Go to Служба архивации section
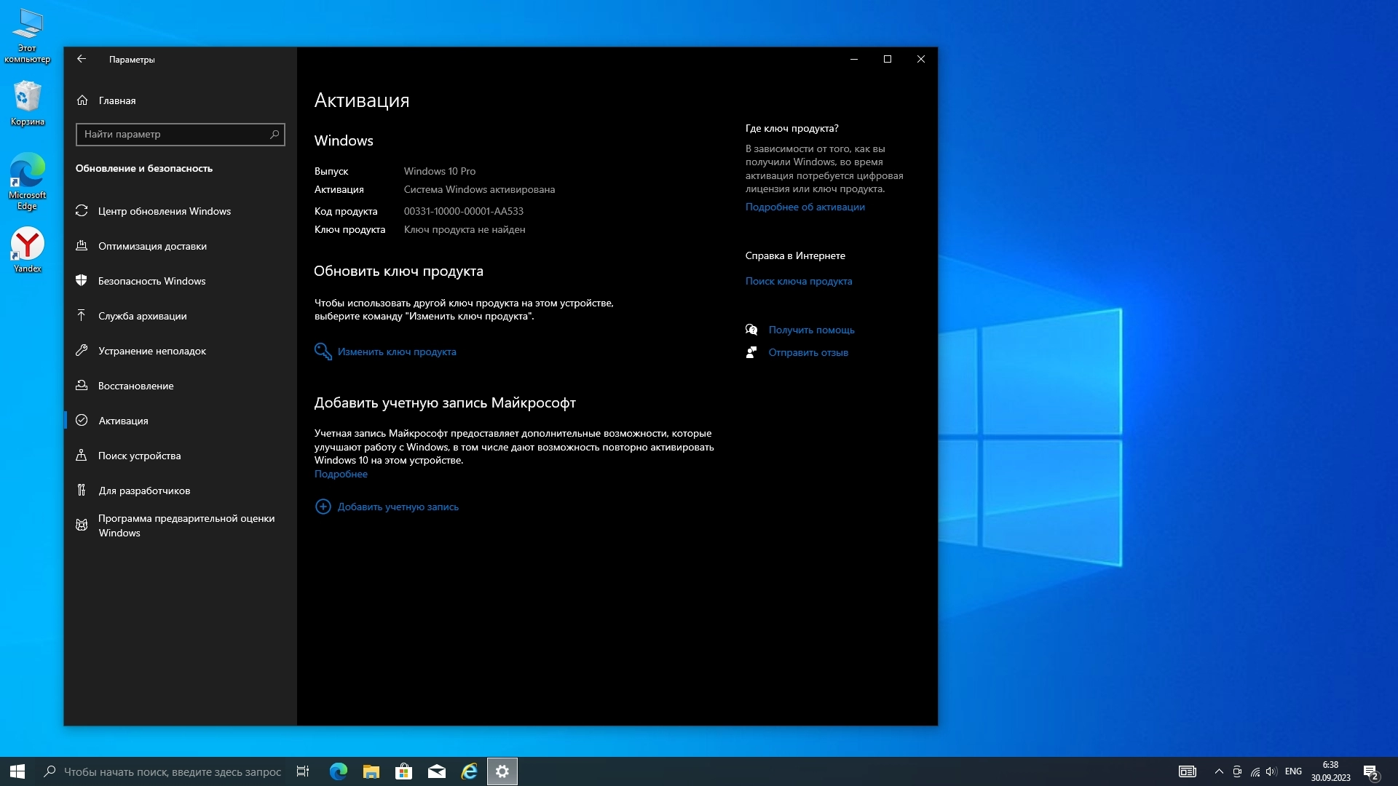 click(x=142, y=316)
